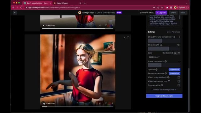Open the info icon beside 2 seconds left
The image size is (201, 113).
click(153, 13)
